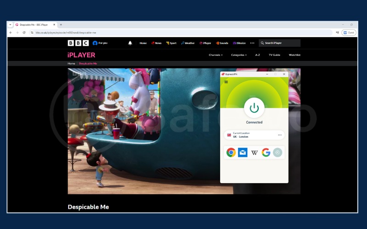Open the tab search dropdown arrow
Viewport: 367px width, 229px height.
pos(10,25)
